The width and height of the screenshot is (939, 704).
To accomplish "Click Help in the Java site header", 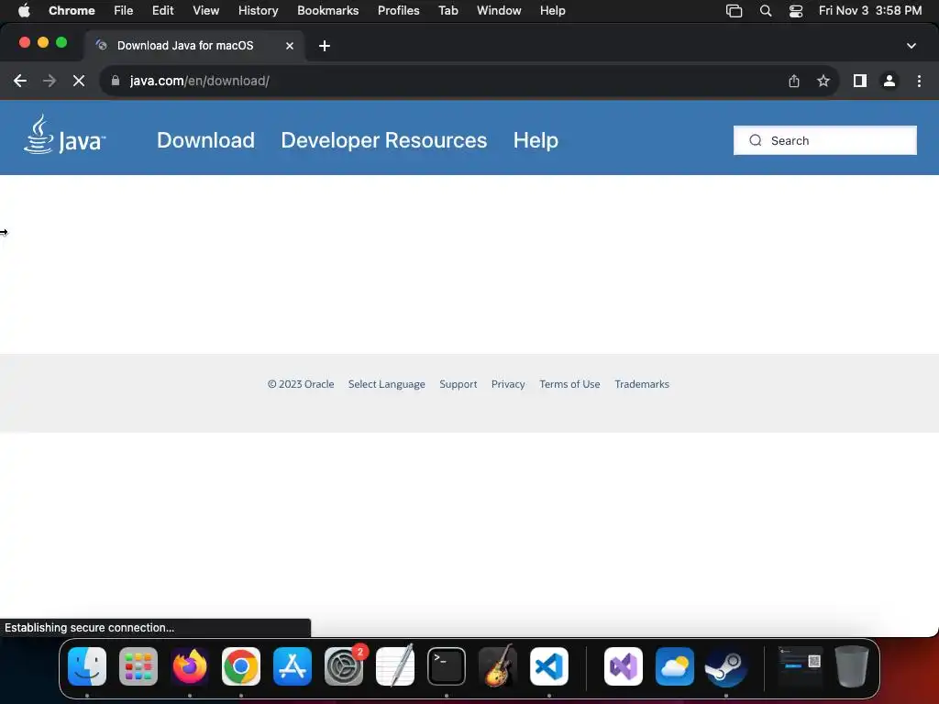I will (536, 140).
